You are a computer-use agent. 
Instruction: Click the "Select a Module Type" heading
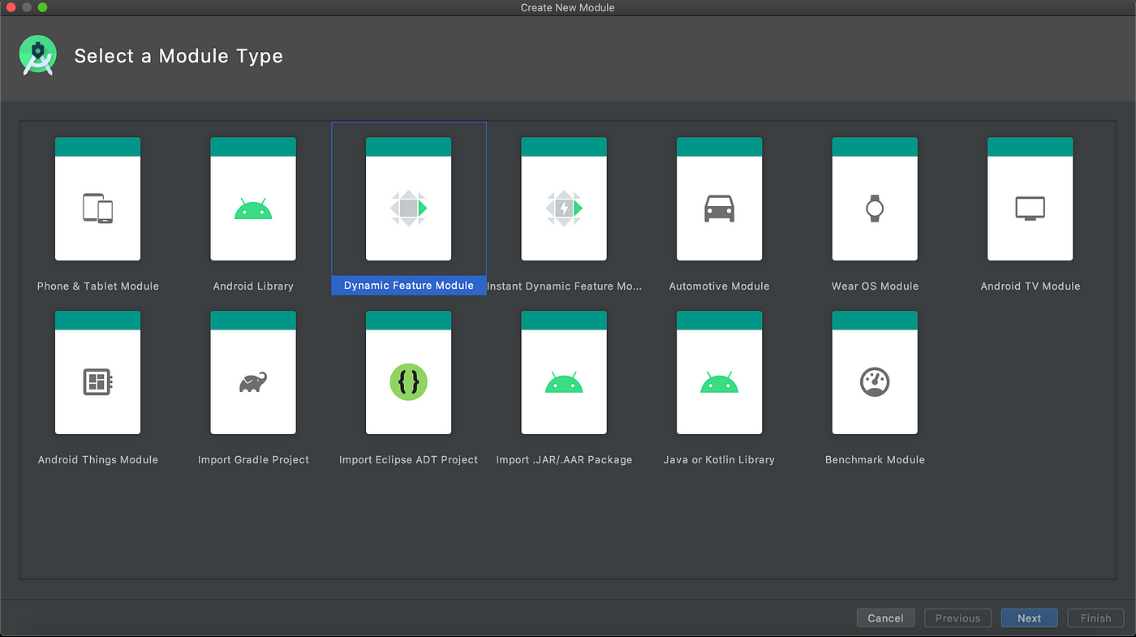pos(179,56)
